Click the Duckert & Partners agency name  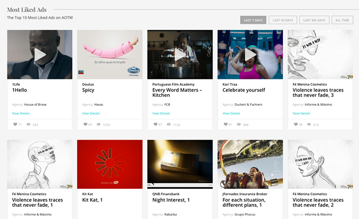pos(248,104)
